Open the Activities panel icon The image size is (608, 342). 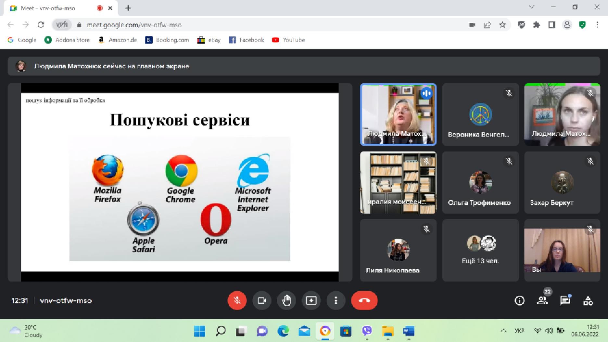(588, 301)
